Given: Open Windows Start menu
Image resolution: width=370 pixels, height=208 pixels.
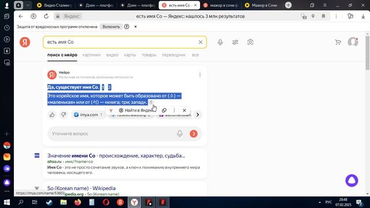Looking at the screenshot, I should [7, 202].
